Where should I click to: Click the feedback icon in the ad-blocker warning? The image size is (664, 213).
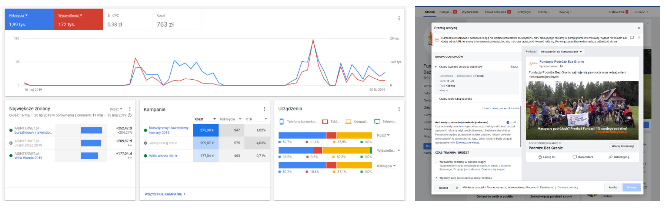(632, 38)
